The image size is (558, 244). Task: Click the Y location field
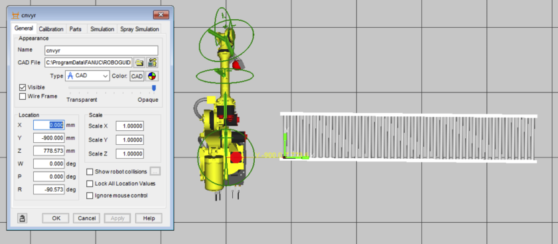point(49,138)
